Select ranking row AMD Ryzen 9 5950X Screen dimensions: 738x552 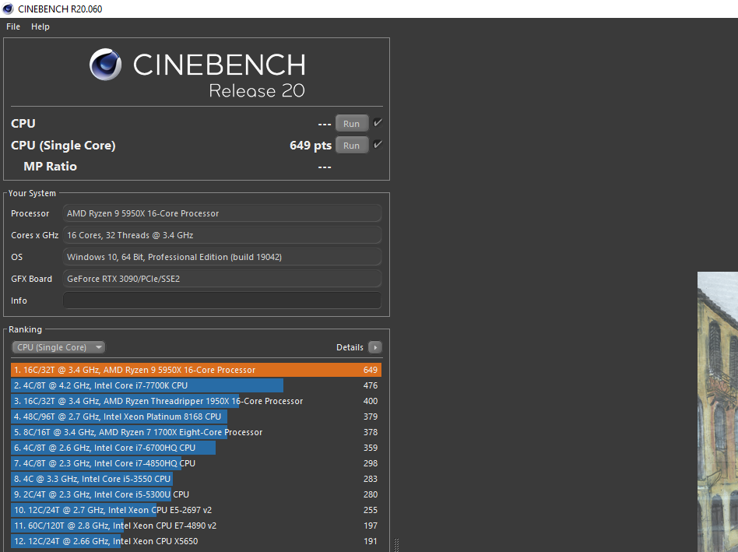[x=196, y=370]
